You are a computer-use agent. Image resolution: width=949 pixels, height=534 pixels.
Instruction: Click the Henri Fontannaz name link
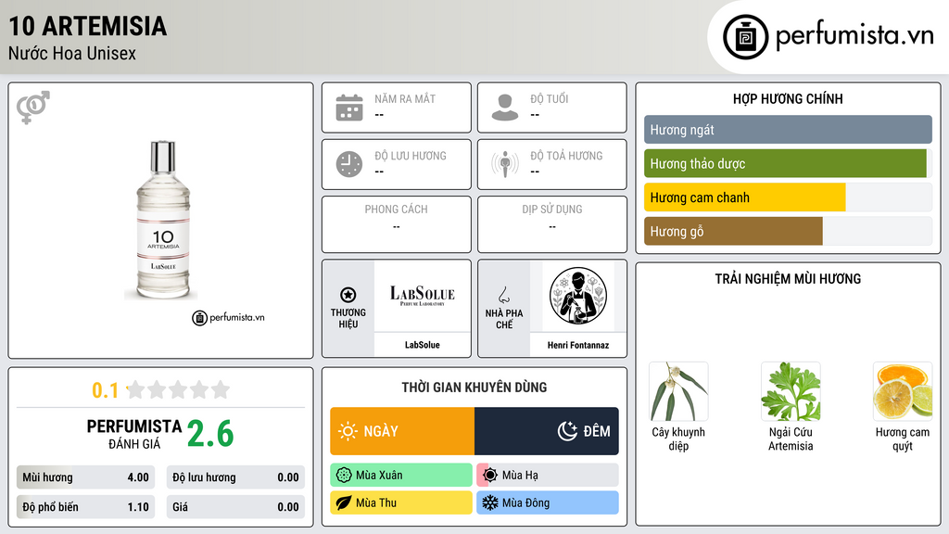click(578, 345)
